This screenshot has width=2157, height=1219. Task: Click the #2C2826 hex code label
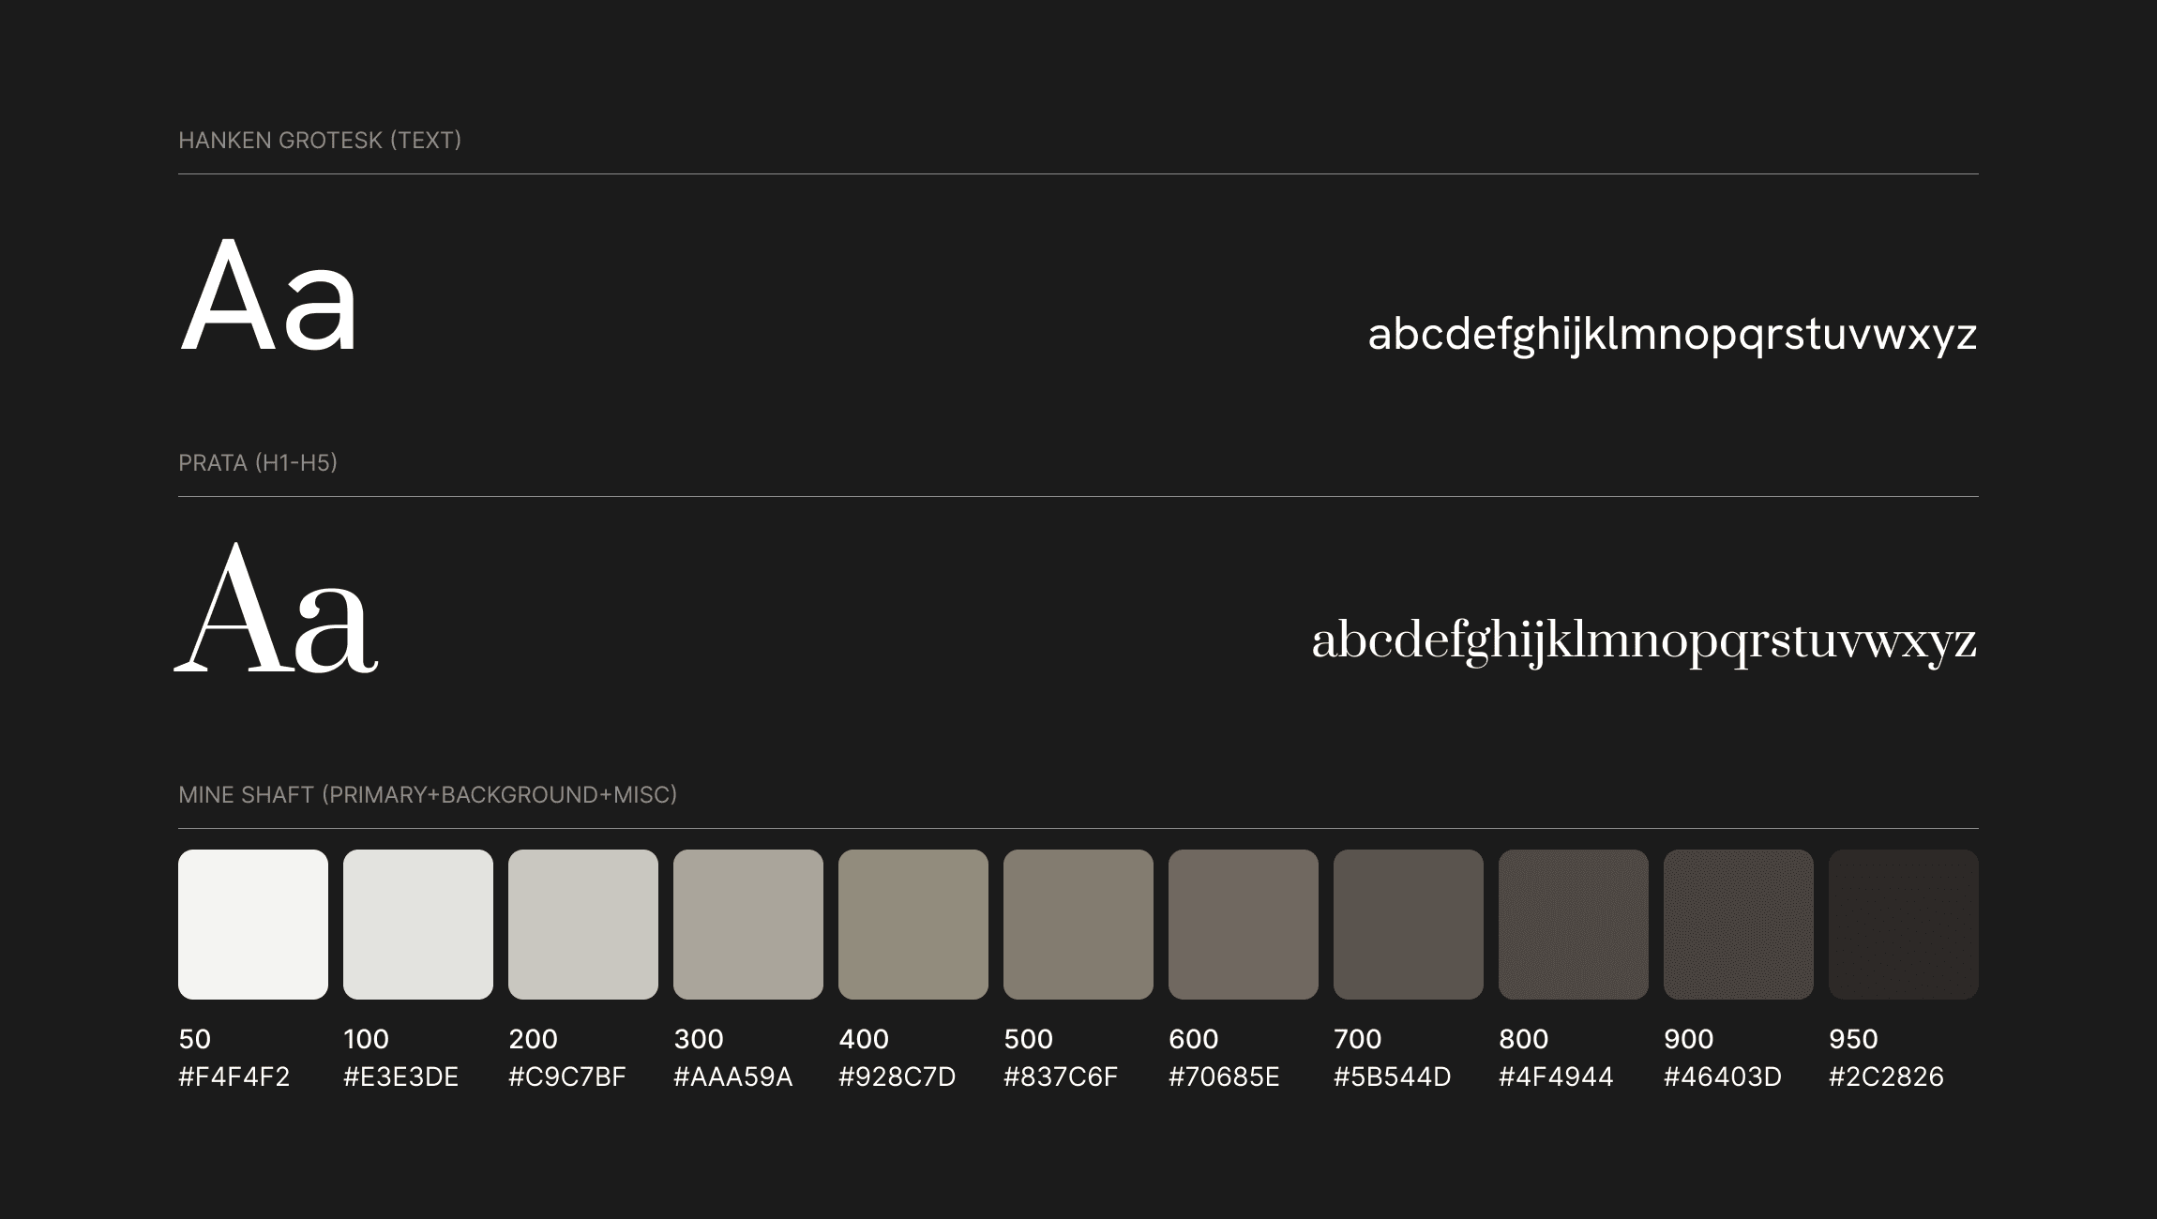click(1886, 1076)
